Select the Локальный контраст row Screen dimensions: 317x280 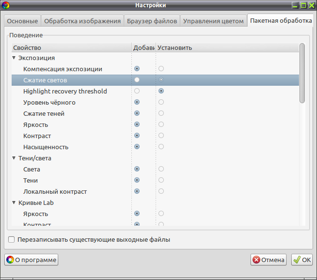point(155,191)
